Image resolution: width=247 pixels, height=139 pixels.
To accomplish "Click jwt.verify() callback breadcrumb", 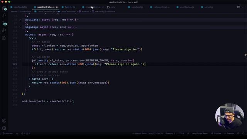I will coord(103,12).
